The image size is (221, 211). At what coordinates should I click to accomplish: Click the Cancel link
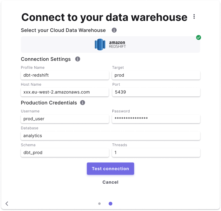click(x=110, y=182)
